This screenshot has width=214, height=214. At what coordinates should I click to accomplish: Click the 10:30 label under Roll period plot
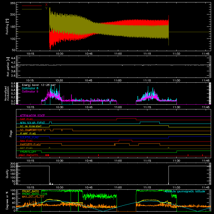[x=59, y=81]
